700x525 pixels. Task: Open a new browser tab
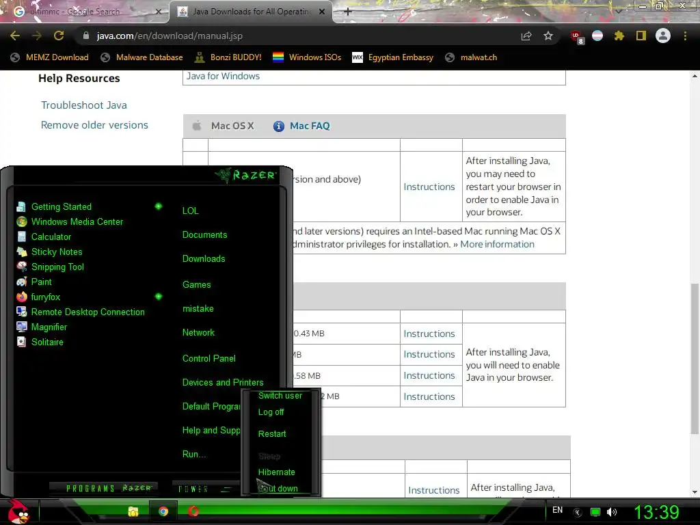(348, 12)
